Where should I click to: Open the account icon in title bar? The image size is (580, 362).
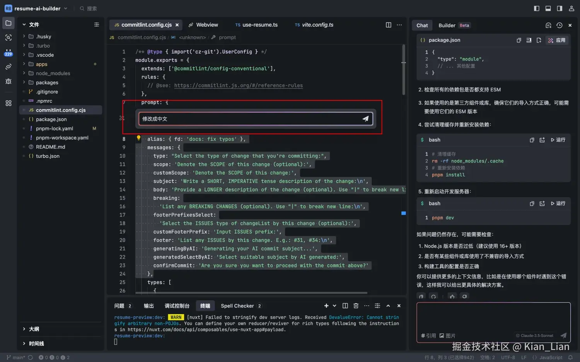coord(571,8)
